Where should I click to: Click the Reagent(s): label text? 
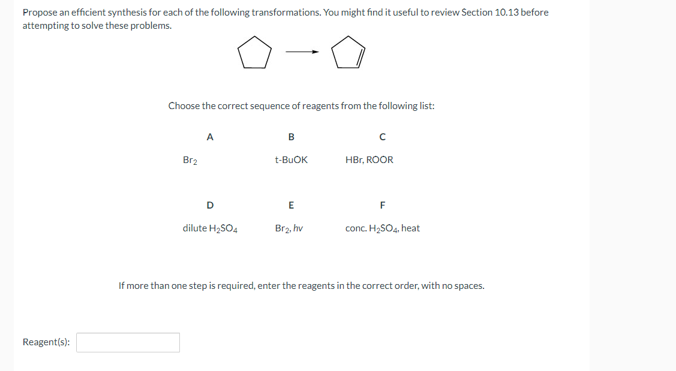click(x=45, y=342)
